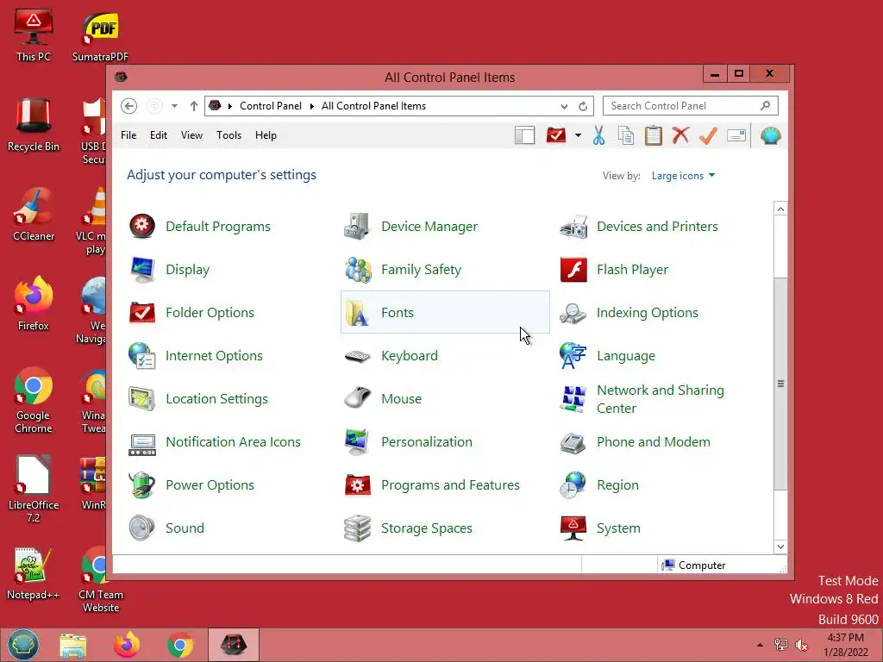Open the Family Safety icon

click(358, 270)
